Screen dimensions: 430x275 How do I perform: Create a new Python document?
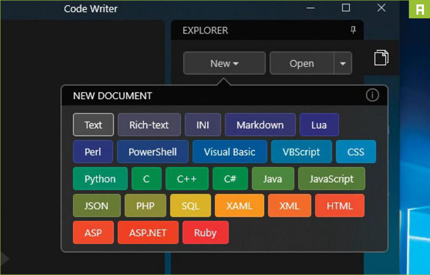[x=101, y=179]
